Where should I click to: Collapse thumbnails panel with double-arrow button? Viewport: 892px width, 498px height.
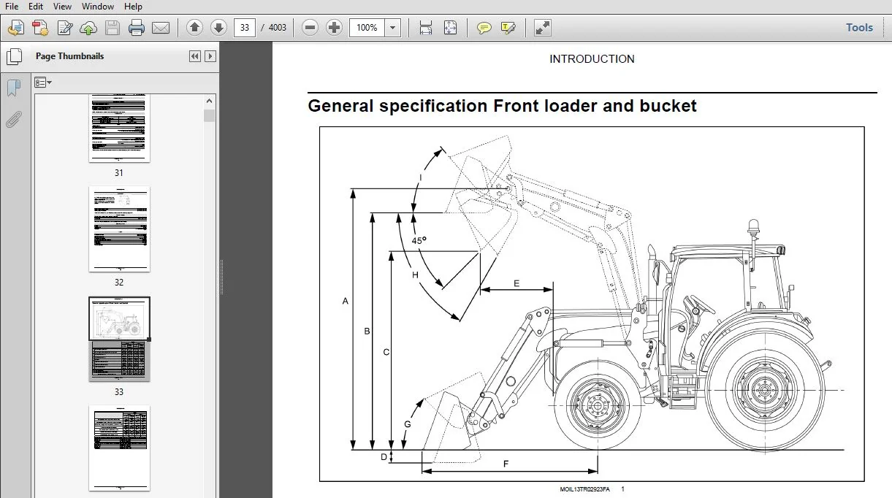(x=194, y=56)
